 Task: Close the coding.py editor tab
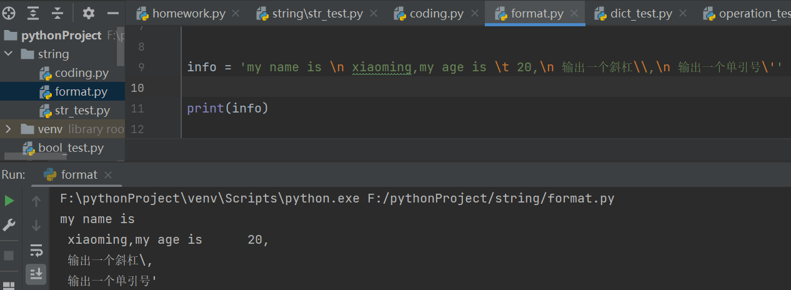click(x=475, y=14)
